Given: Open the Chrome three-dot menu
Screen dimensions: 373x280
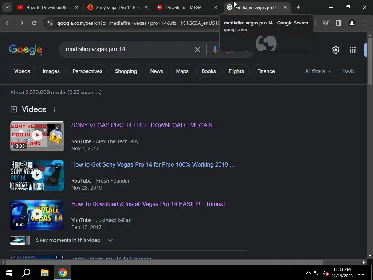Looking at the screenshot, I should (365, 23).
